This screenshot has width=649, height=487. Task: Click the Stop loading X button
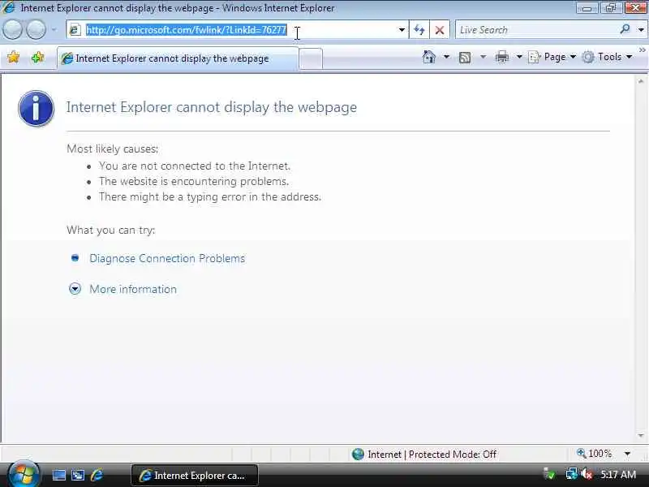(x=440, y=30)
